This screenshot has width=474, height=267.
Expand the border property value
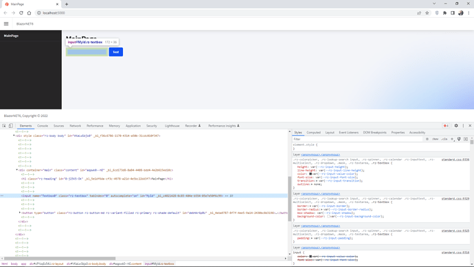click(x=311, y=206)
